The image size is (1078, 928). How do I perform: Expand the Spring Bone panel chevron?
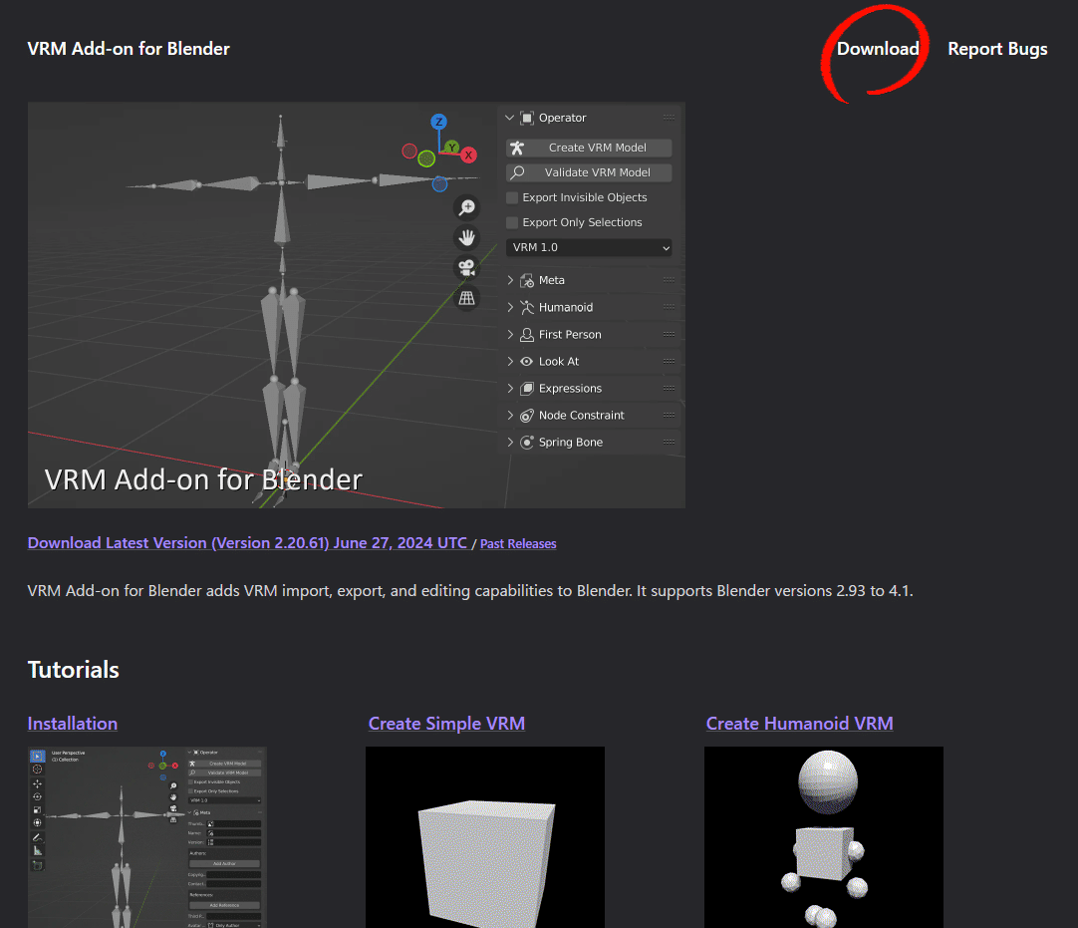coord(510,442)
